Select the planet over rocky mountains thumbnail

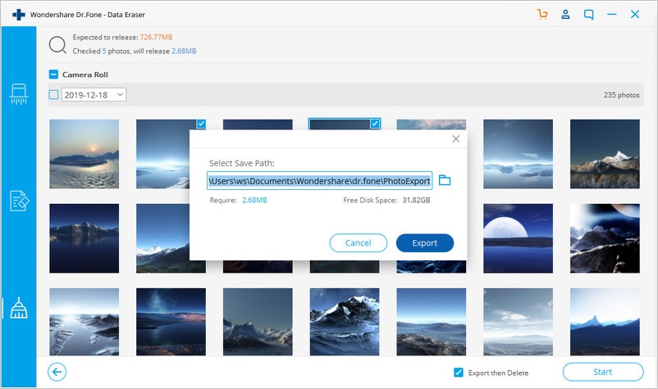[605, 238]
